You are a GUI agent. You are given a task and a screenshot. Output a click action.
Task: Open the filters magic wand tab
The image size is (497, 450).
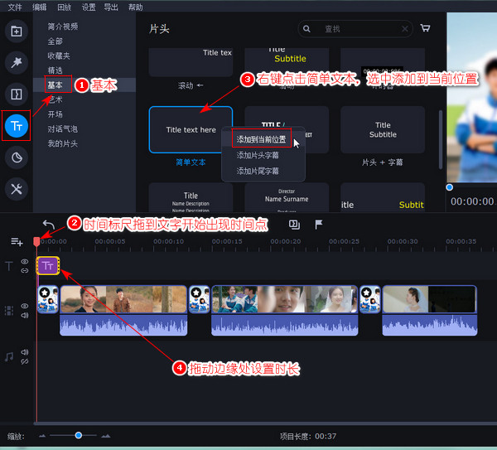coord(17,62)
